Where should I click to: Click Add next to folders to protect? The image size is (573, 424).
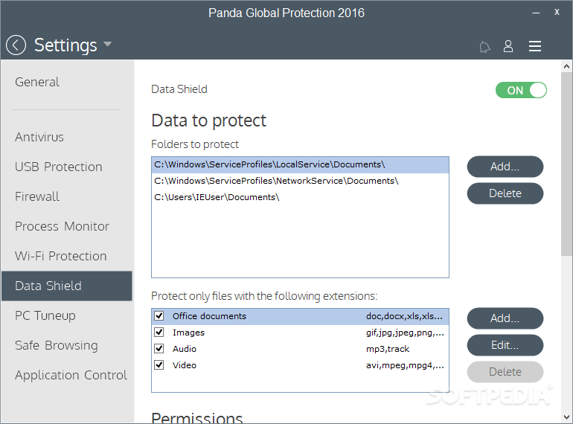click(x=505, y=167)
